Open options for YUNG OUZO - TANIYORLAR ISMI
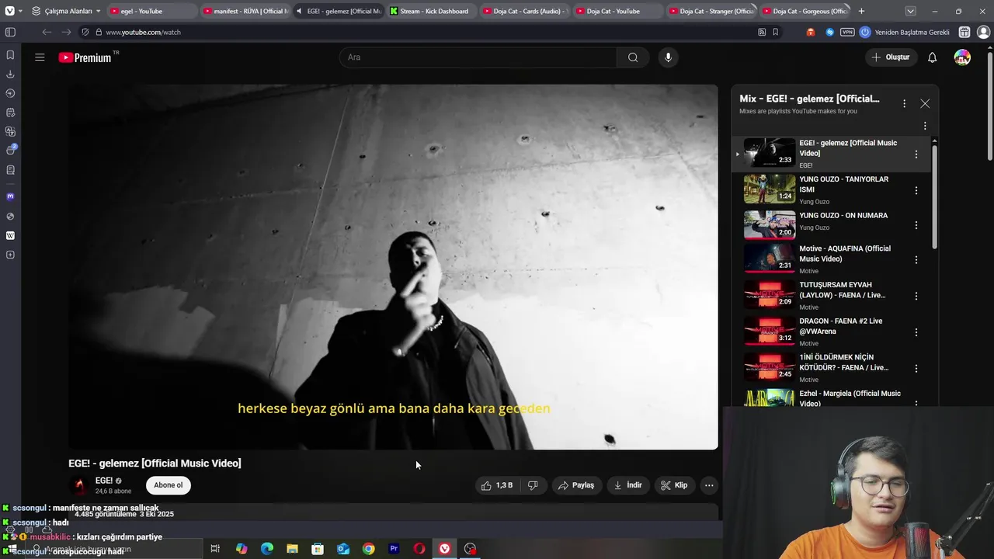This screenshot has width=994, height=559. 916,190
